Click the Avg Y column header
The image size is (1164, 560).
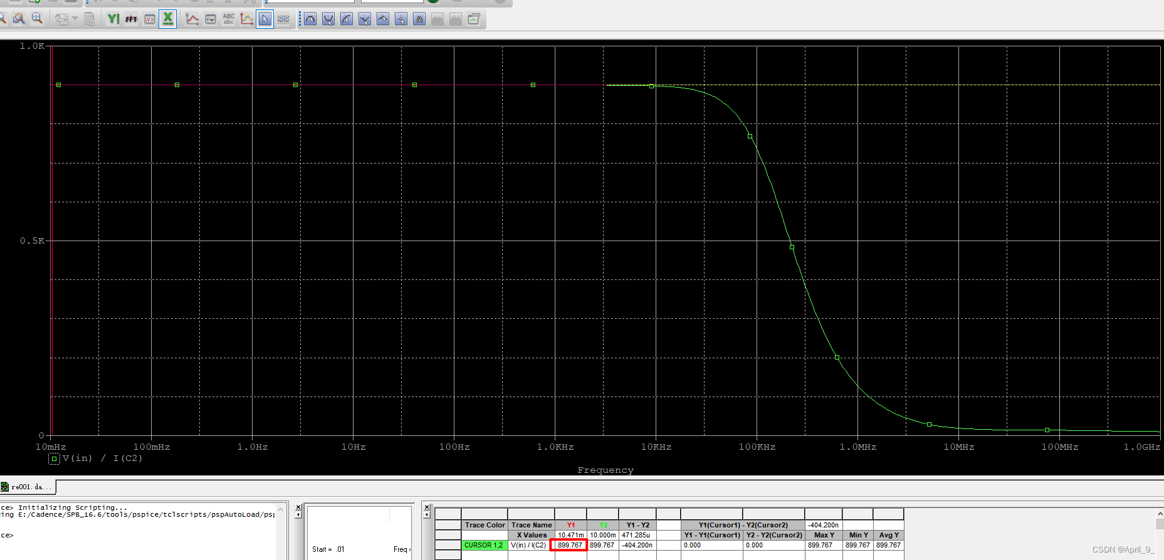click(889, 535)
